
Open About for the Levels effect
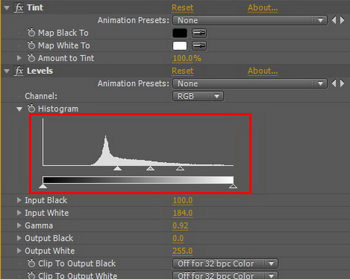pyautogui.click(x=263, y=71)
